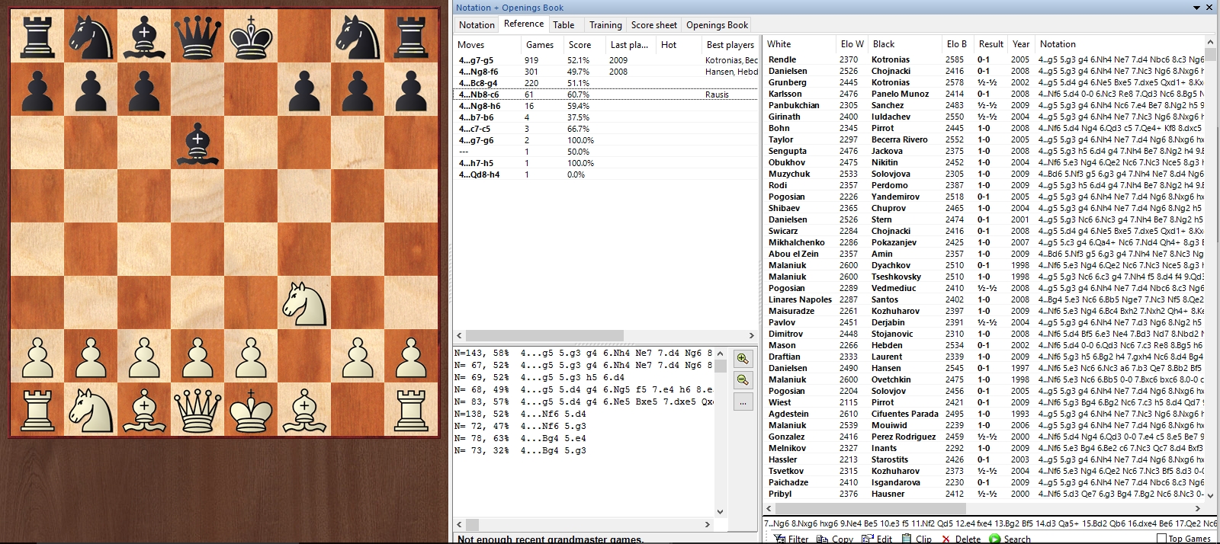Open the panel dropdown arrow menu

(x=1196, y=8)
